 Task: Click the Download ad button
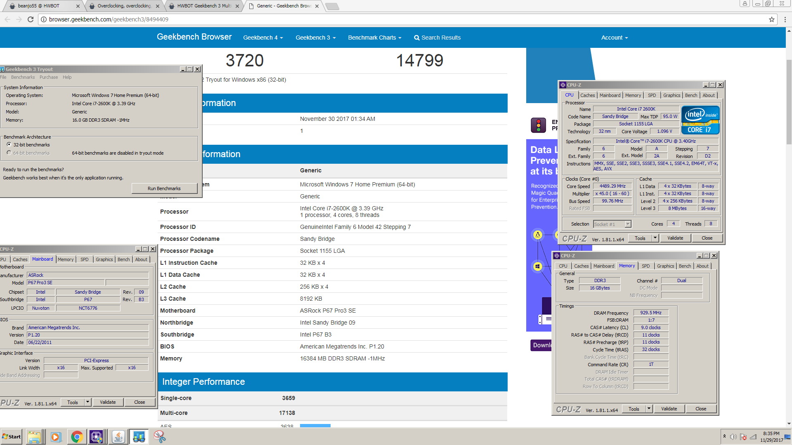click(541, 345)
